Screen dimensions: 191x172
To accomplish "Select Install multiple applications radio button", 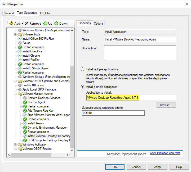I will coord(82,69).
